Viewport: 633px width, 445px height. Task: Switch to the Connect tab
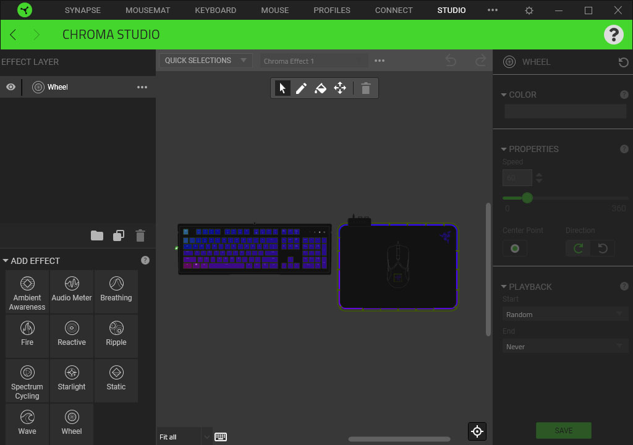[394, 10]
